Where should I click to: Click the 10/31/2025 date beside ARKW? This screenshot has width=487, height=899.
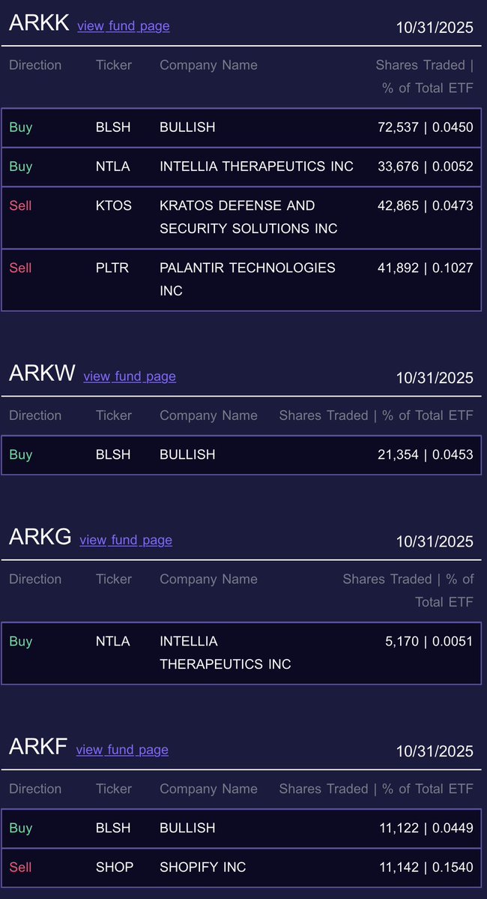(435, 378)
